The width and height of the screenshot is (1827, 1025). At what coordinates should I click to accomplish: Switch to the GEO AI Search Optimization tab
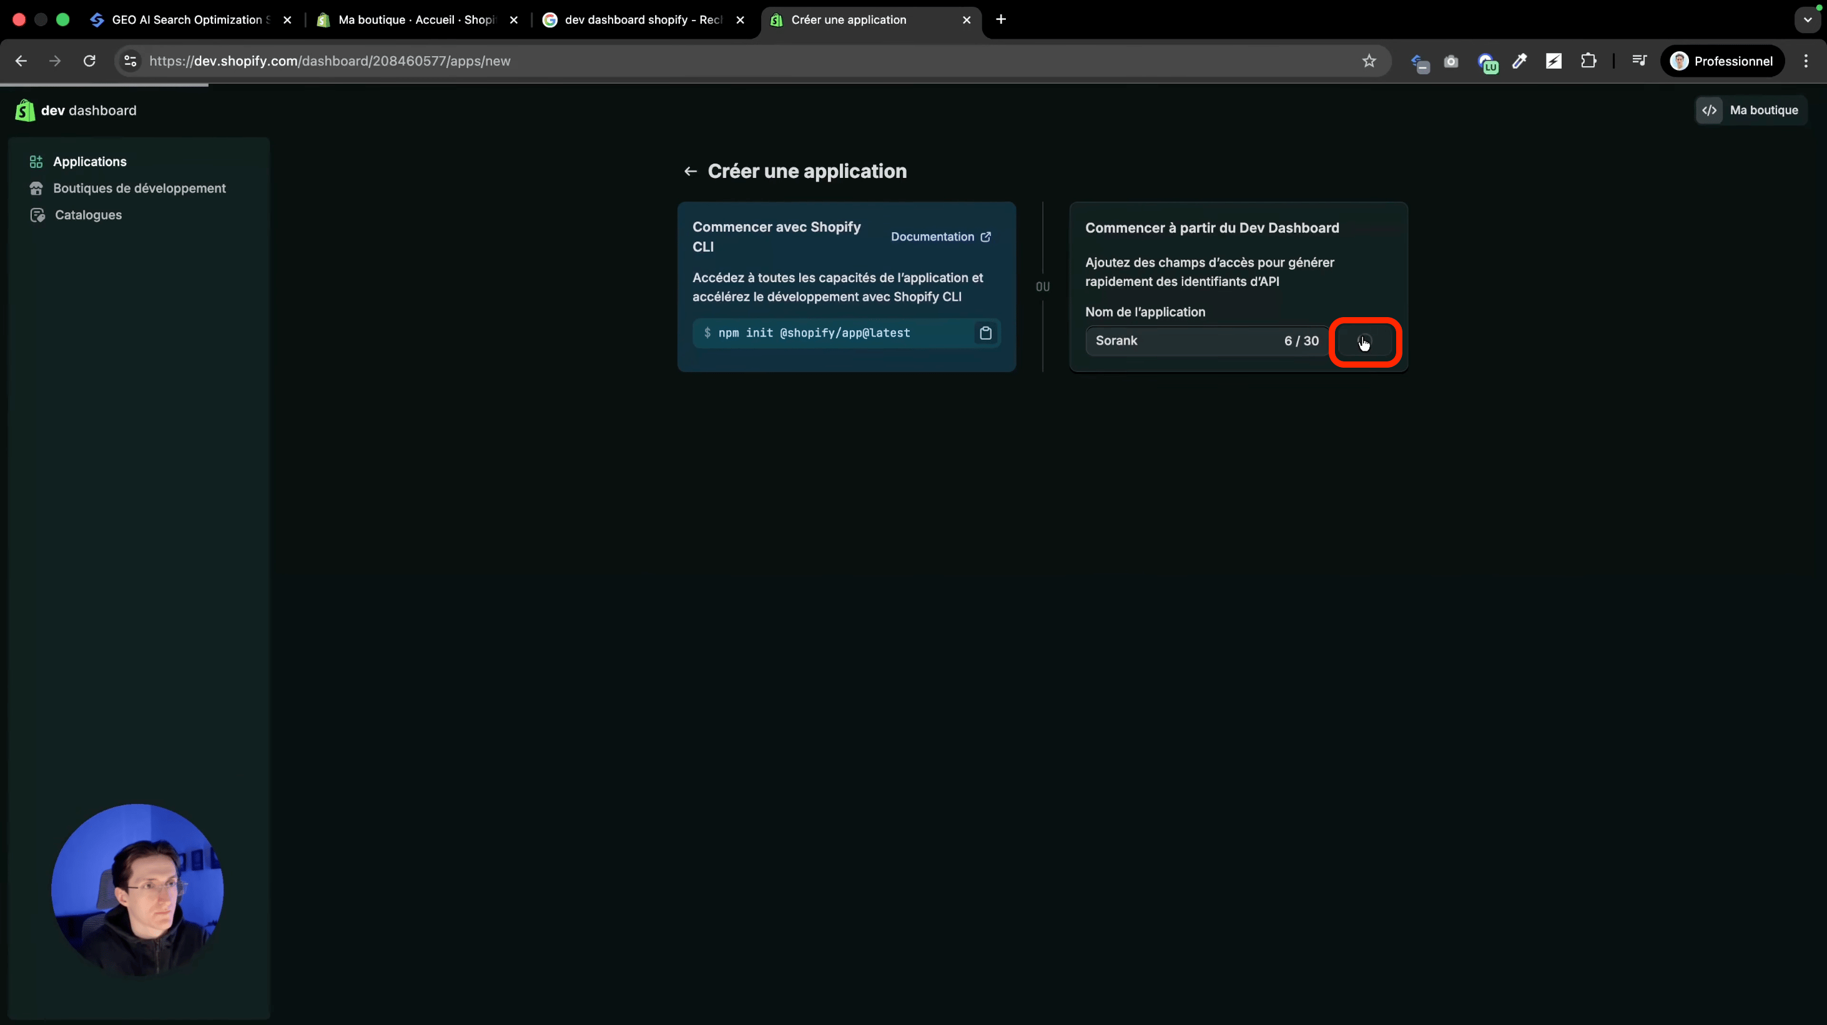(192, 20)
